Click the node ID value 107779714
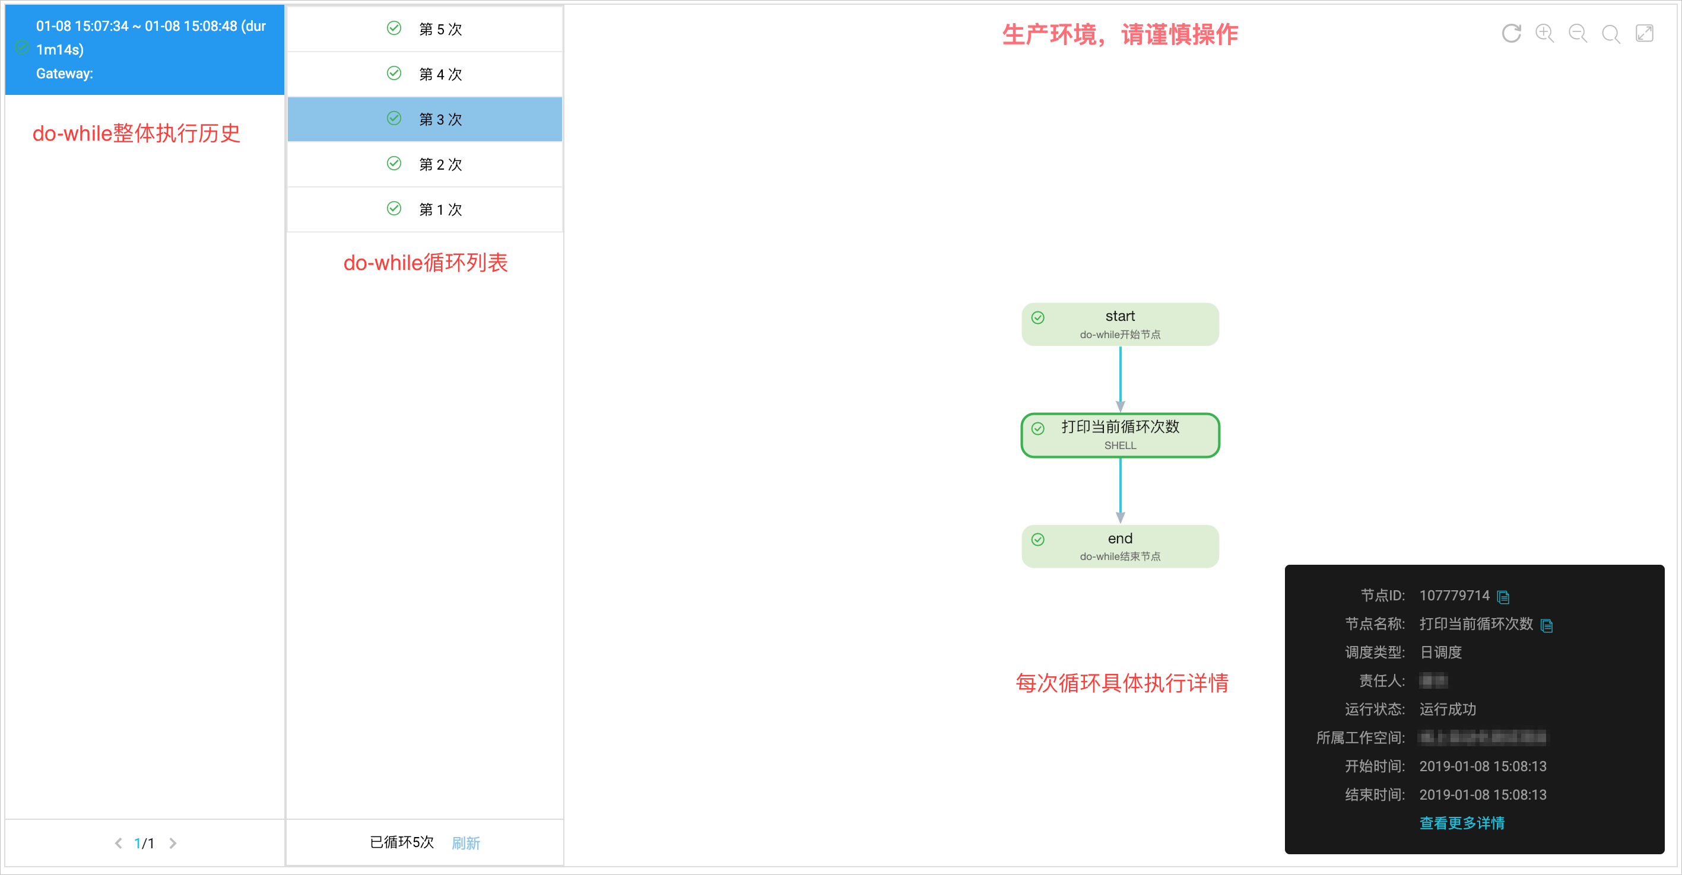Image resolution: width=1682 pixels, height=875 pixels. (x=1454, y=596)
